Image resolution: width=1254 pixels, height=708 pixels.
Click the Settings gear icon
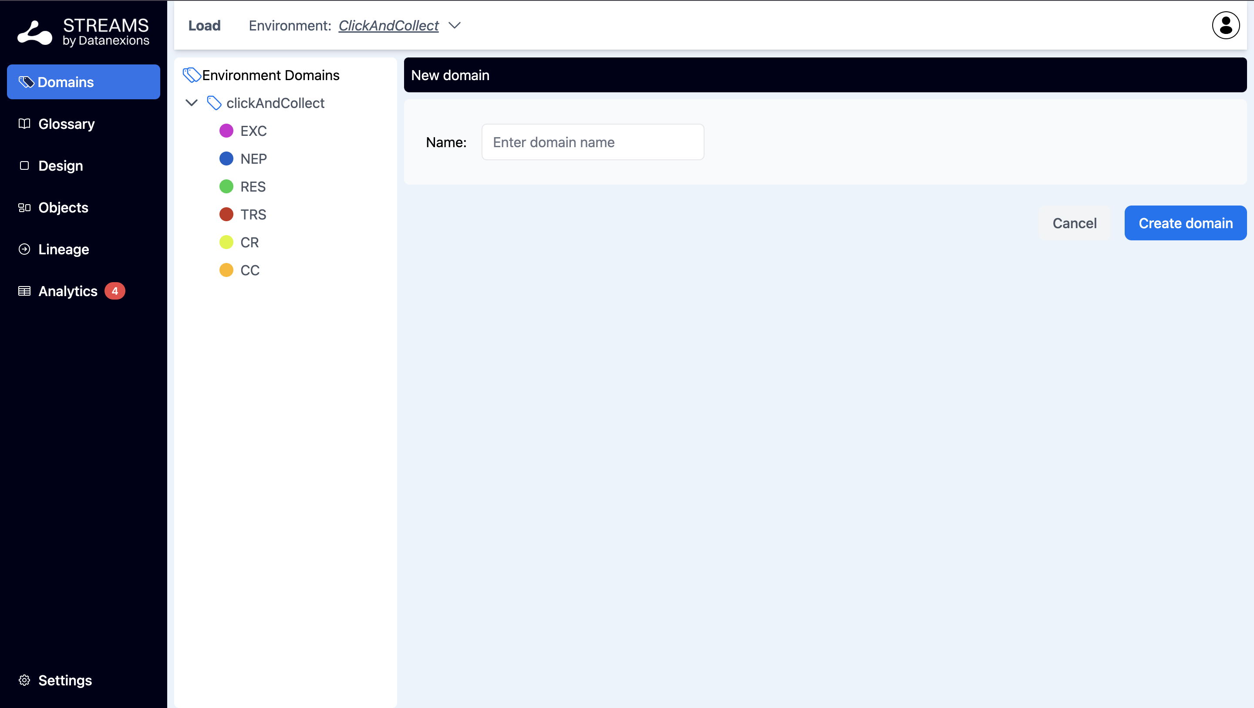24,680
